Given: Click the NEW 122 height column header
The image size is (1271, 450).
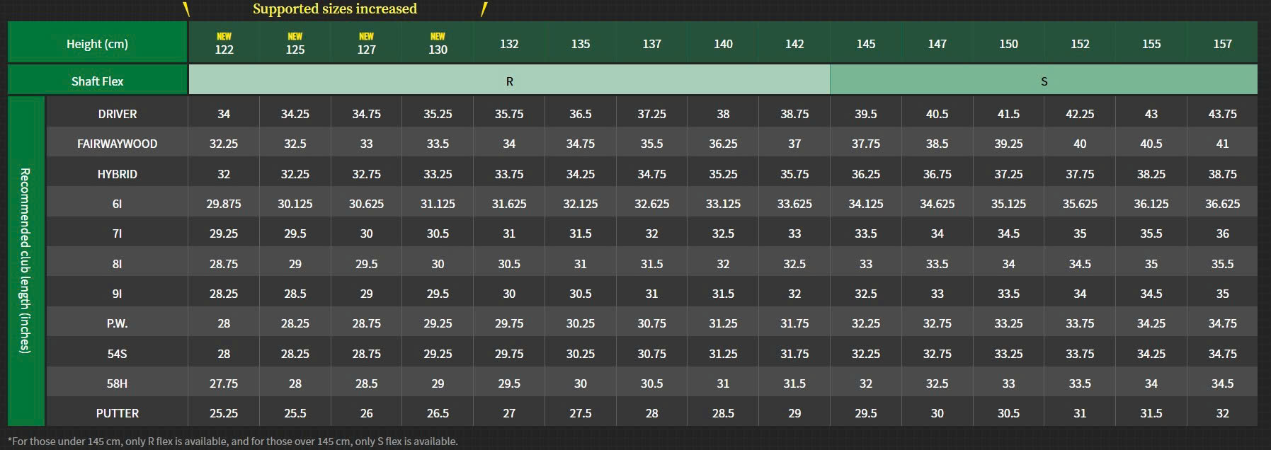Looking at the screenshot, I should 224,44.
